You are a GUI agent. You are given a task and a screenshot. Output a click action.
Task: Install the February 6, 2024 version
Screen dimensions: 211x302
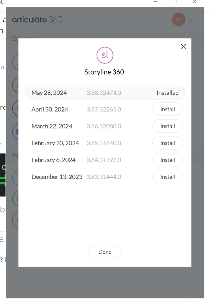click(168, 160)
